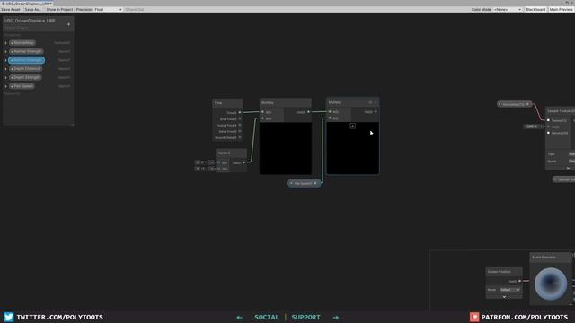Click the Time node's Time output port
This screenshot has width=575, height=323.
pyautogui.click(x=240, y=112)
